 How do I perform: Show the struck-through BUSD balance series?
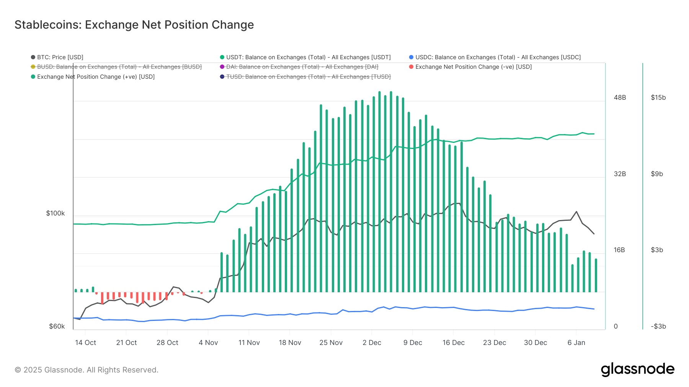[x=119, y=67]
